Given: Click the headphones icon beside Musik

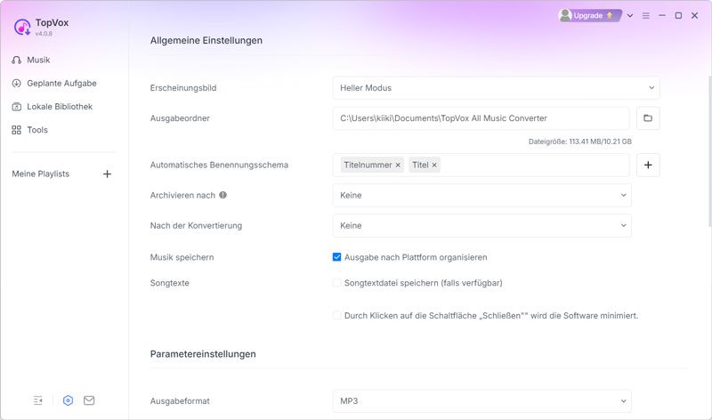Looking at the screenshot, I should [16, 60].
